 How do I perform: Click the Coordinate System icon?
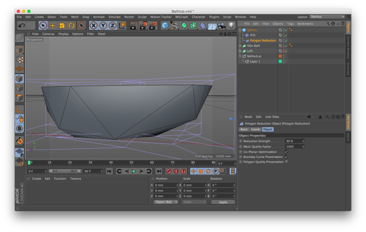(122, 26)
